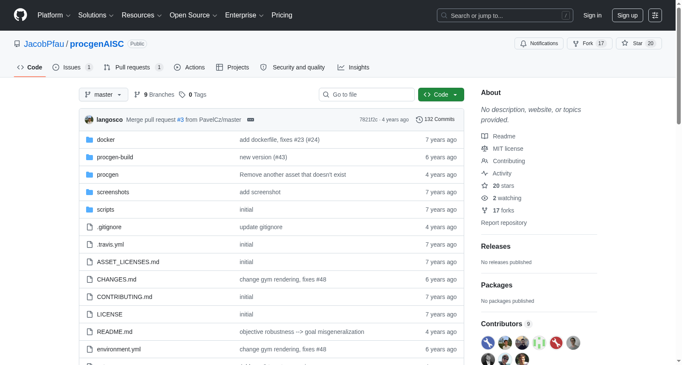The width and height of the screenshot is (682, 365).
Task: Click the Notifications bell button
Action: click(539, 43)
